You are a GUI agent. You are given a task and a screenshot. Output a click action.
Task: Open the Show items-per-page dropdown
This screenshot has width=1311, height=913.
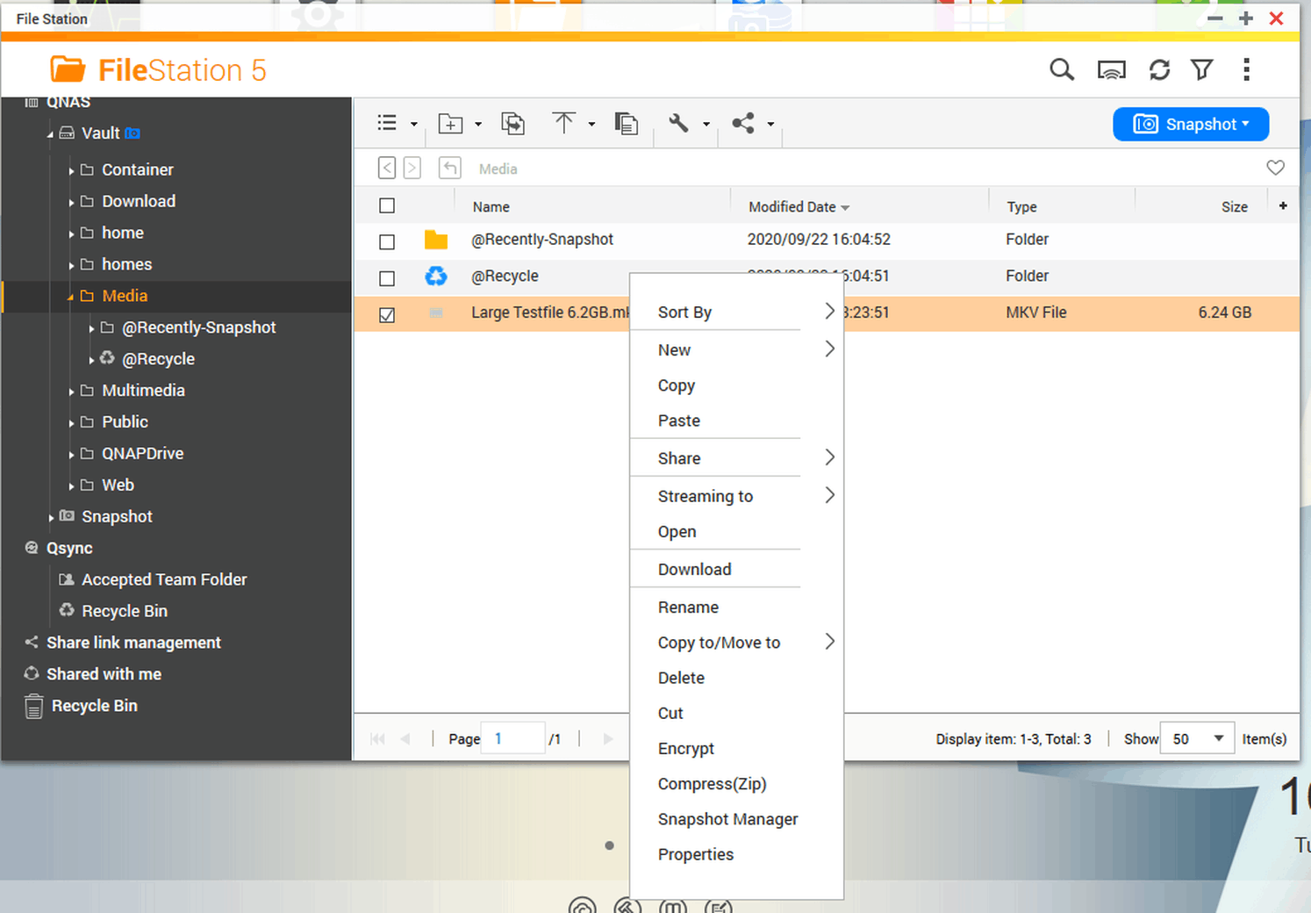[1197, 739]
